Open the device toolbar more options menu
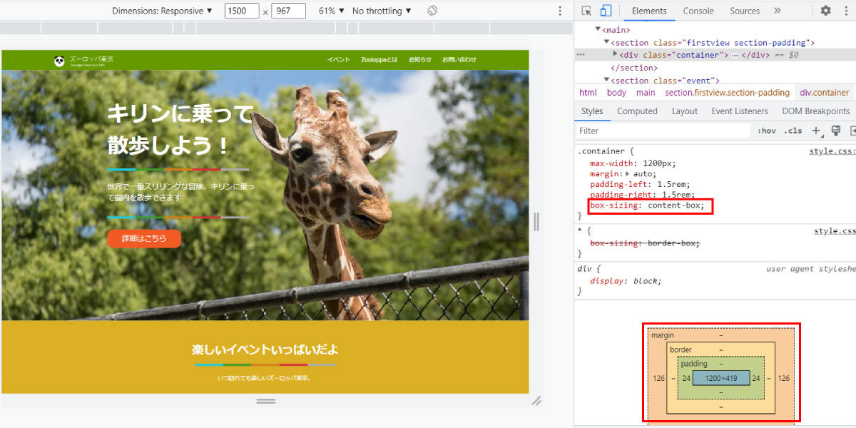Screen dimensions: 856x428 [560, 11]
